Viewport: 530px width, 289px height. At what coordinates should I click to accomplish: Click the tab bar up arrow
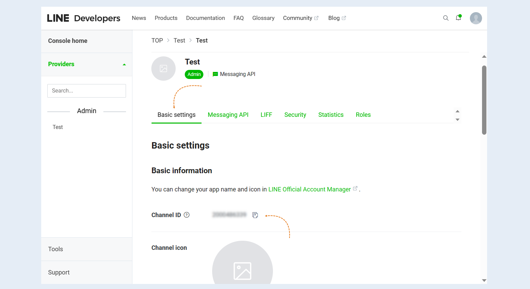(457, 111)
